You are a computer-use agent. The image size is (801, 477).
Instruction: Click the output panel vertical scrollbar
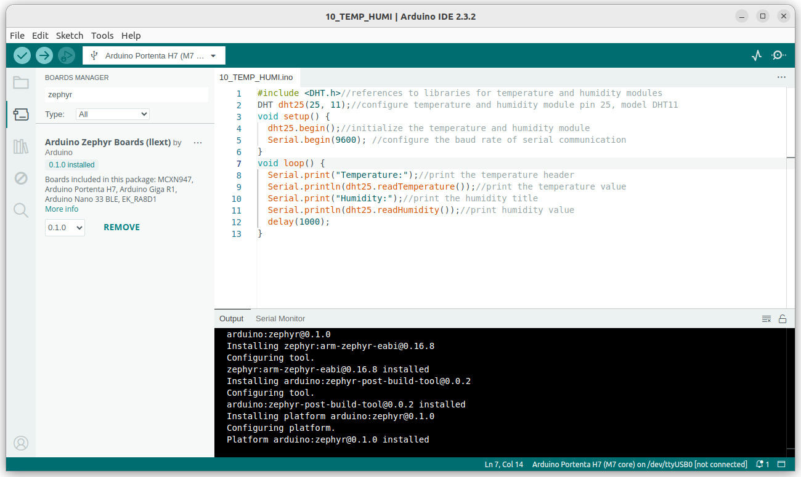pyautogui.click(x=791, y=391)
